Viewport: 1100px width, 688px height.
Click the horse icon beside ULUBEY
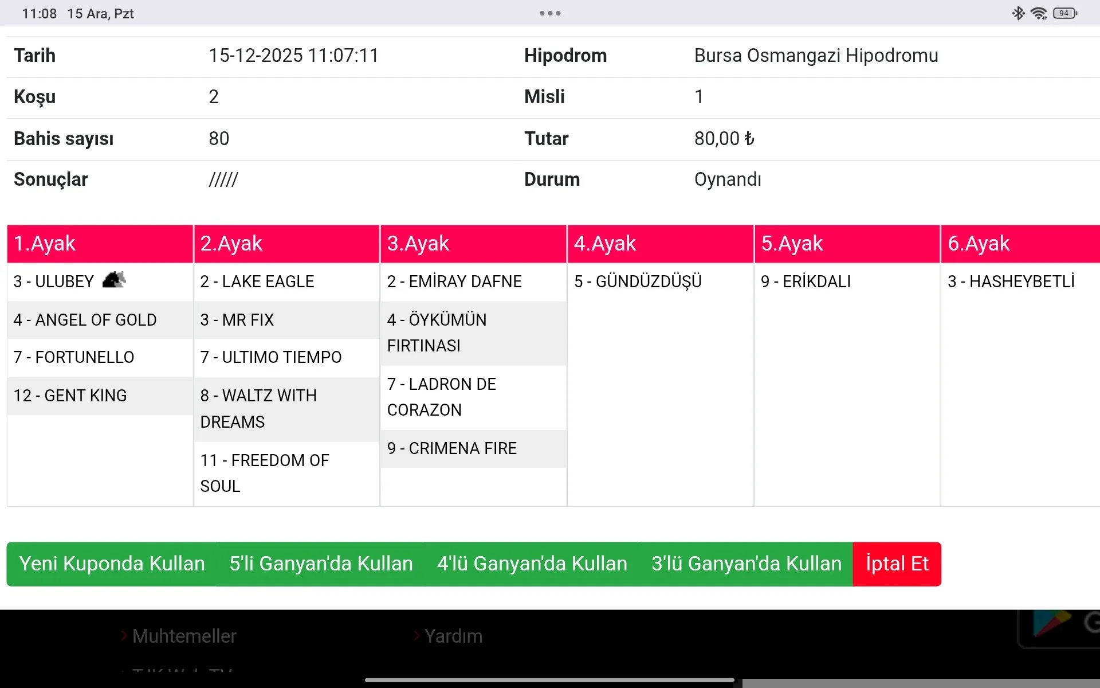click(x=114, y=280)
